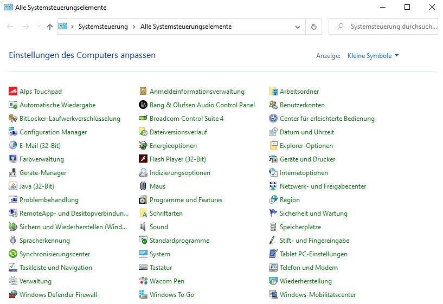
Task: Expand the address bar history dropdown
Action: [298, 27]
